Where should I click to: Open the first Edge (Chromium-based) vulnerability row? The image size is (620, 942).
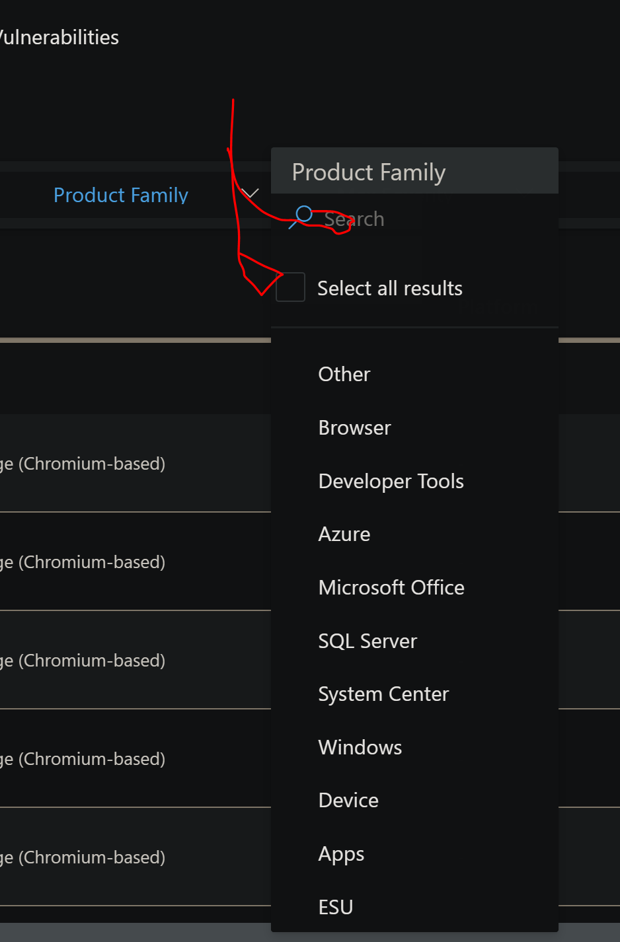point(85,463)
